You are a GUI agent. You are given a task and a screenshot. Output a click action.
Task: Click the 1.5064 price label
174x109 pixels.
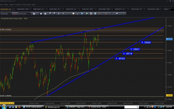coord(146,42)
